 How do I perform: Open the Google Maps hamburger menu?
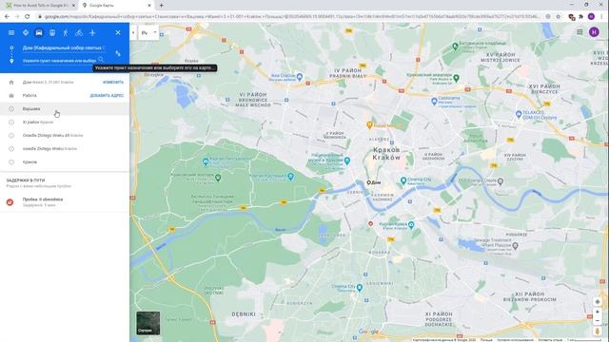(x=11, y=33)
